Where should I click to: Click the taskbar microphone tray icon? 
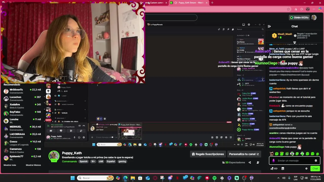pos(289,178)
